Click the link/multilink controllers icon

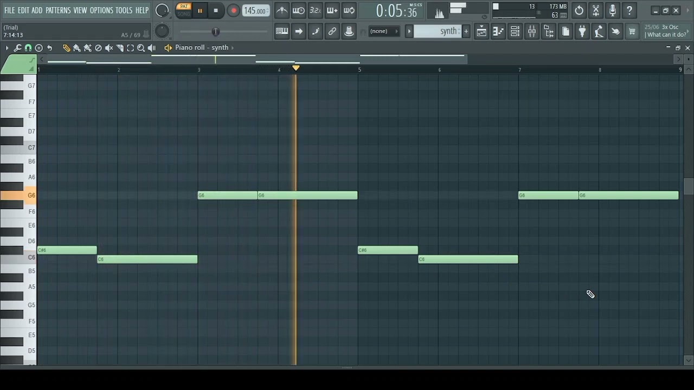click(x=332, y=31)
